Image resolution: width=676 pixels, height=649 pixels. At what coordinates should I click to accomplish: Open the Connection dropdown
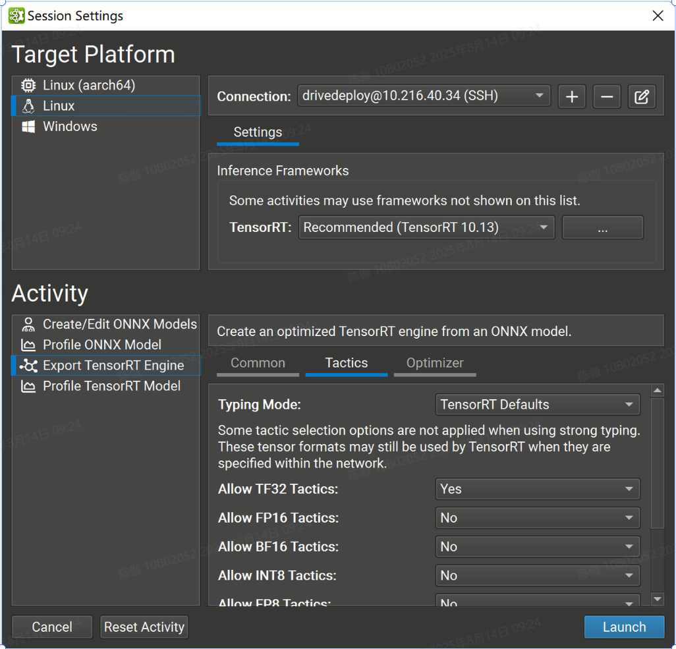pos(424,96)
